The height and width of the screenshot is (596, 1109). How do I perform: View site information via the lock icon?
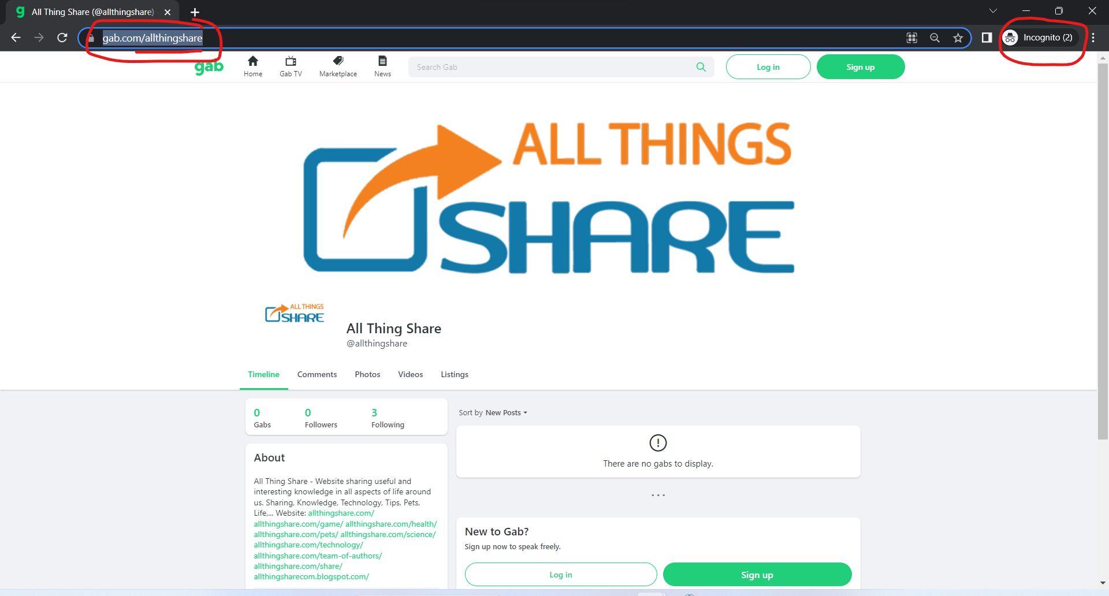click(91, 38)
